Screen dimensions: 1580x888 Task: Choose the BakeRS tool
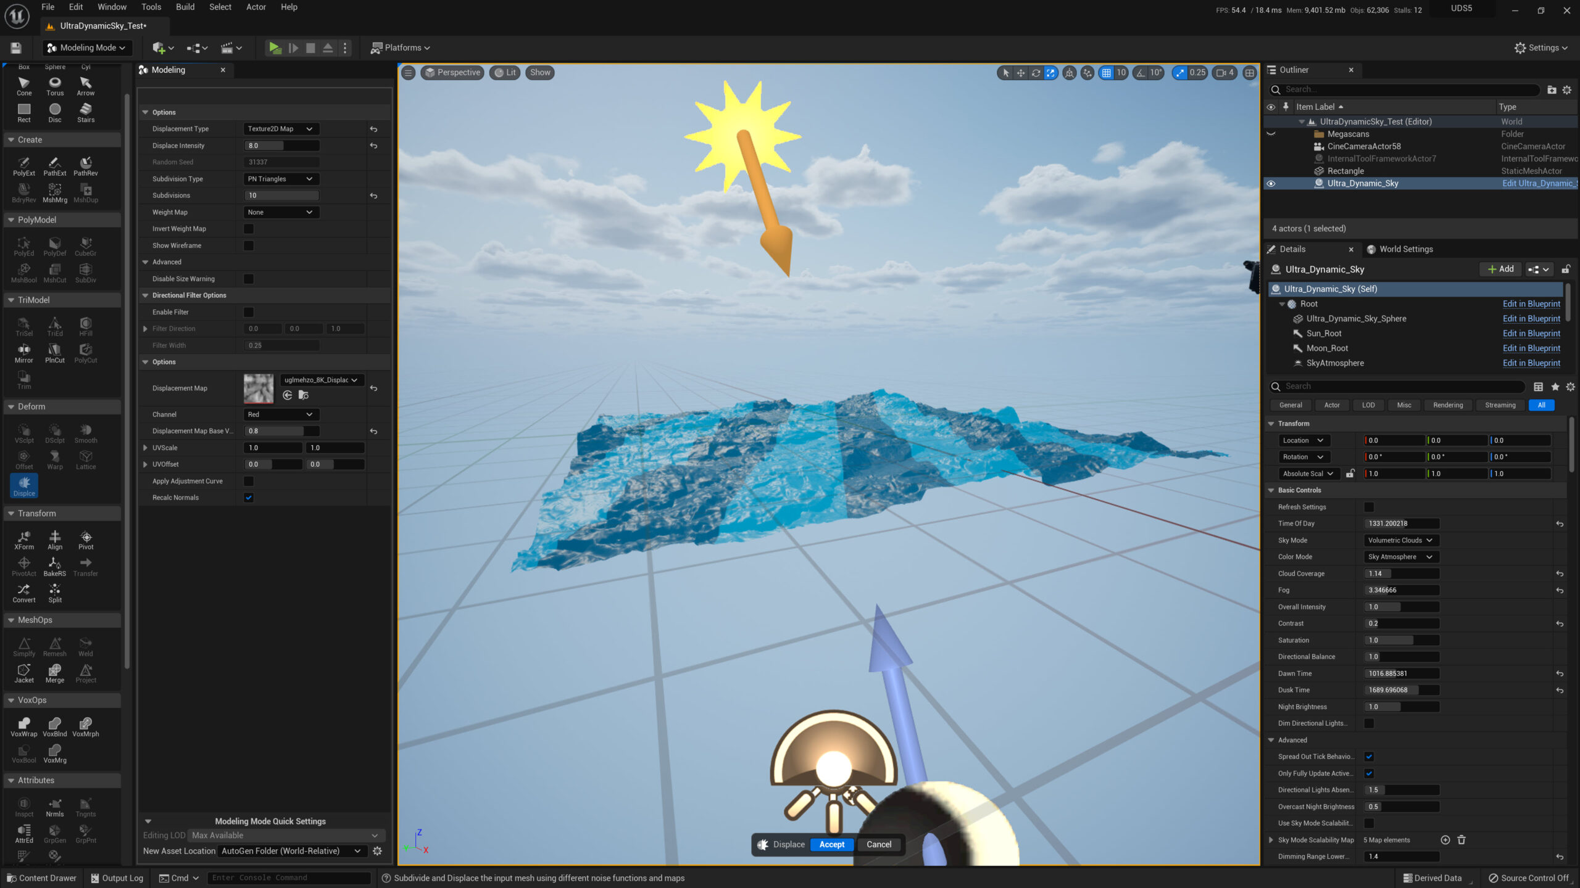coord(55,566)
